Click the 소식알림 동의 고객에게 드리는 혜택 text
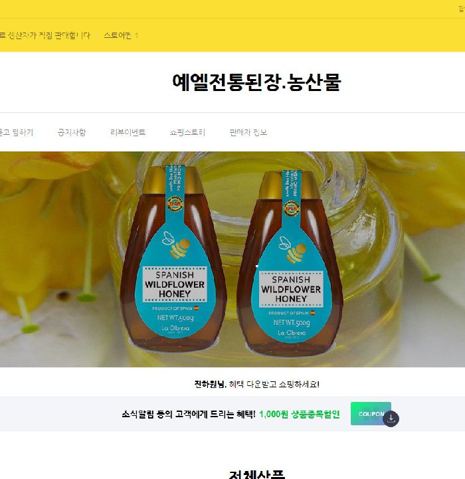The image size is (465, 479). click(x=189, y=415)
